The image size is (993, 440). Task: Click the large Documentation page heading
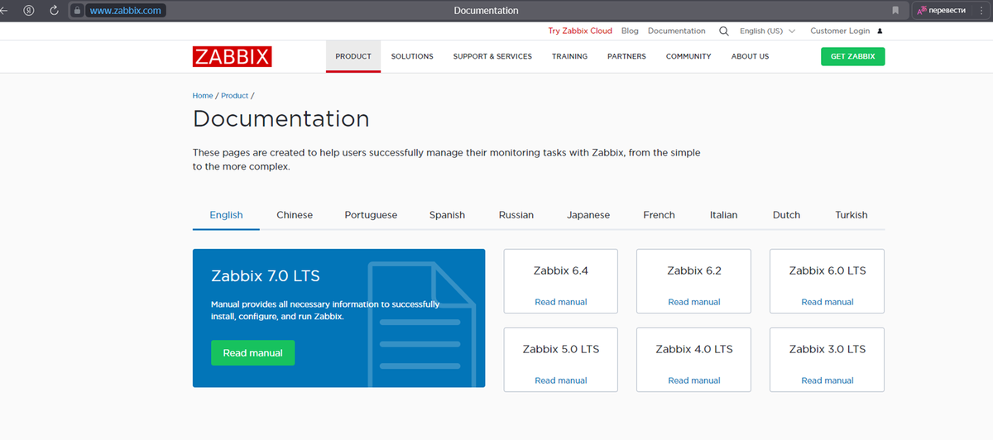coord(281,118)
